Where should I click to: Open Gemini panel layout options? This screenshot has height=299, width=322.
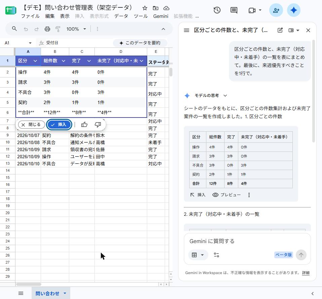294,30
